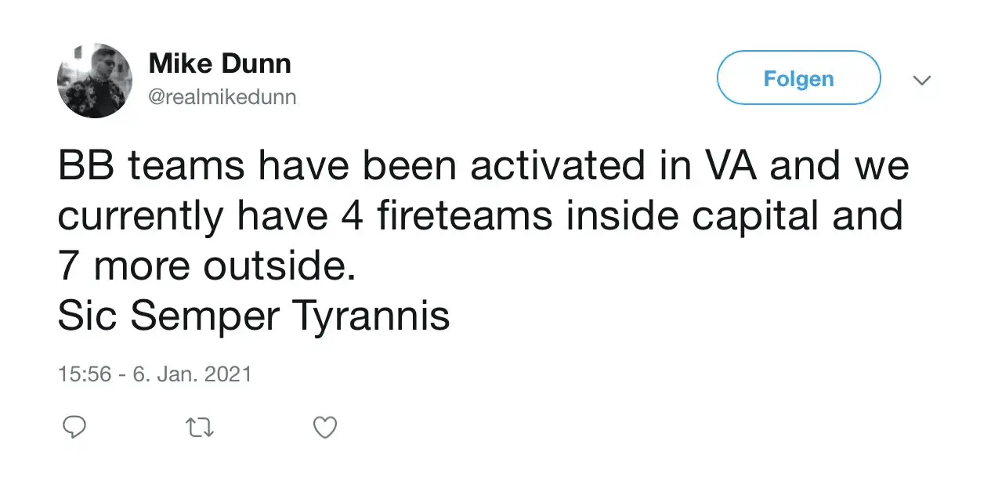The image size is (991, 484).
Task: Click the word "Semper" in the tweet
Action: [x=204, y=316]
